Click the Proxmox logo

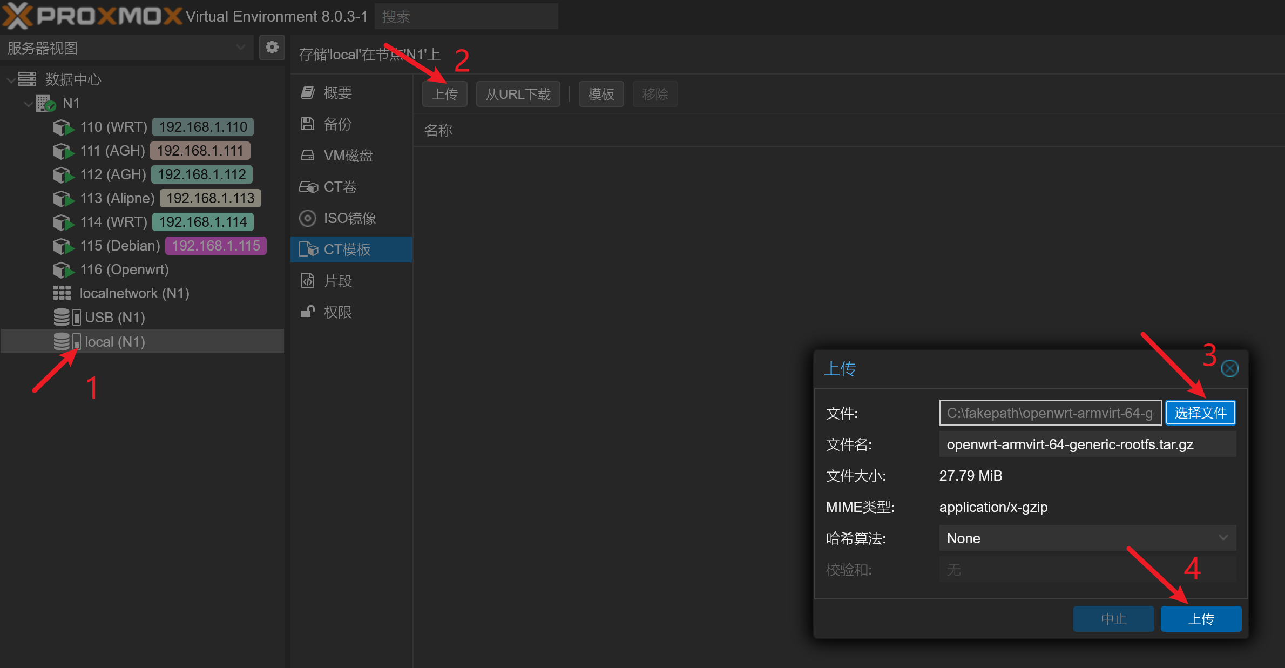[x=92, y=16]
